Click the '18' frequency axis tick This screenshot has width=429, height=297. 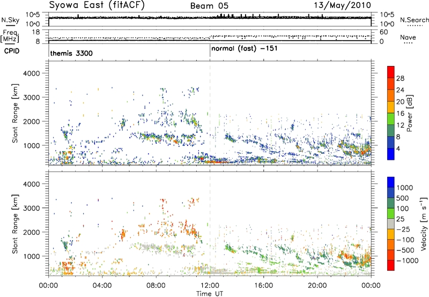(36, 32)
